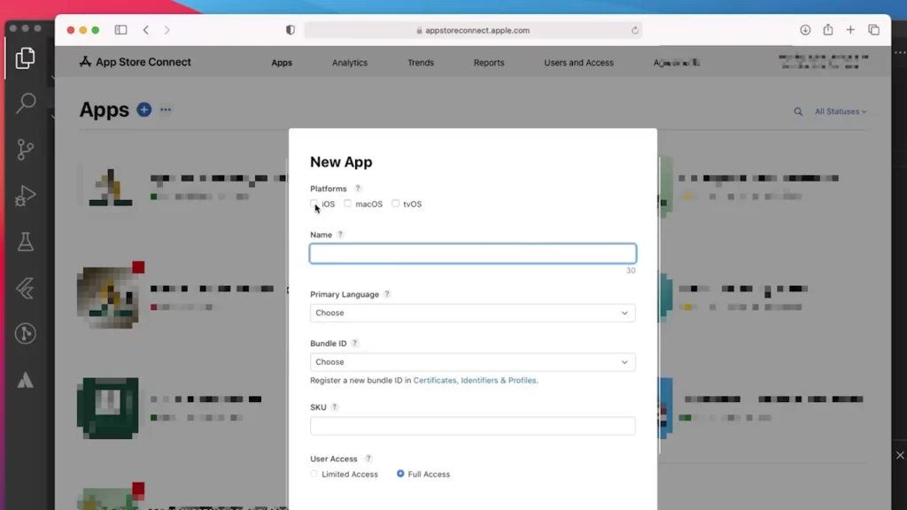Switch to the Analytics section

coord(349,62)
